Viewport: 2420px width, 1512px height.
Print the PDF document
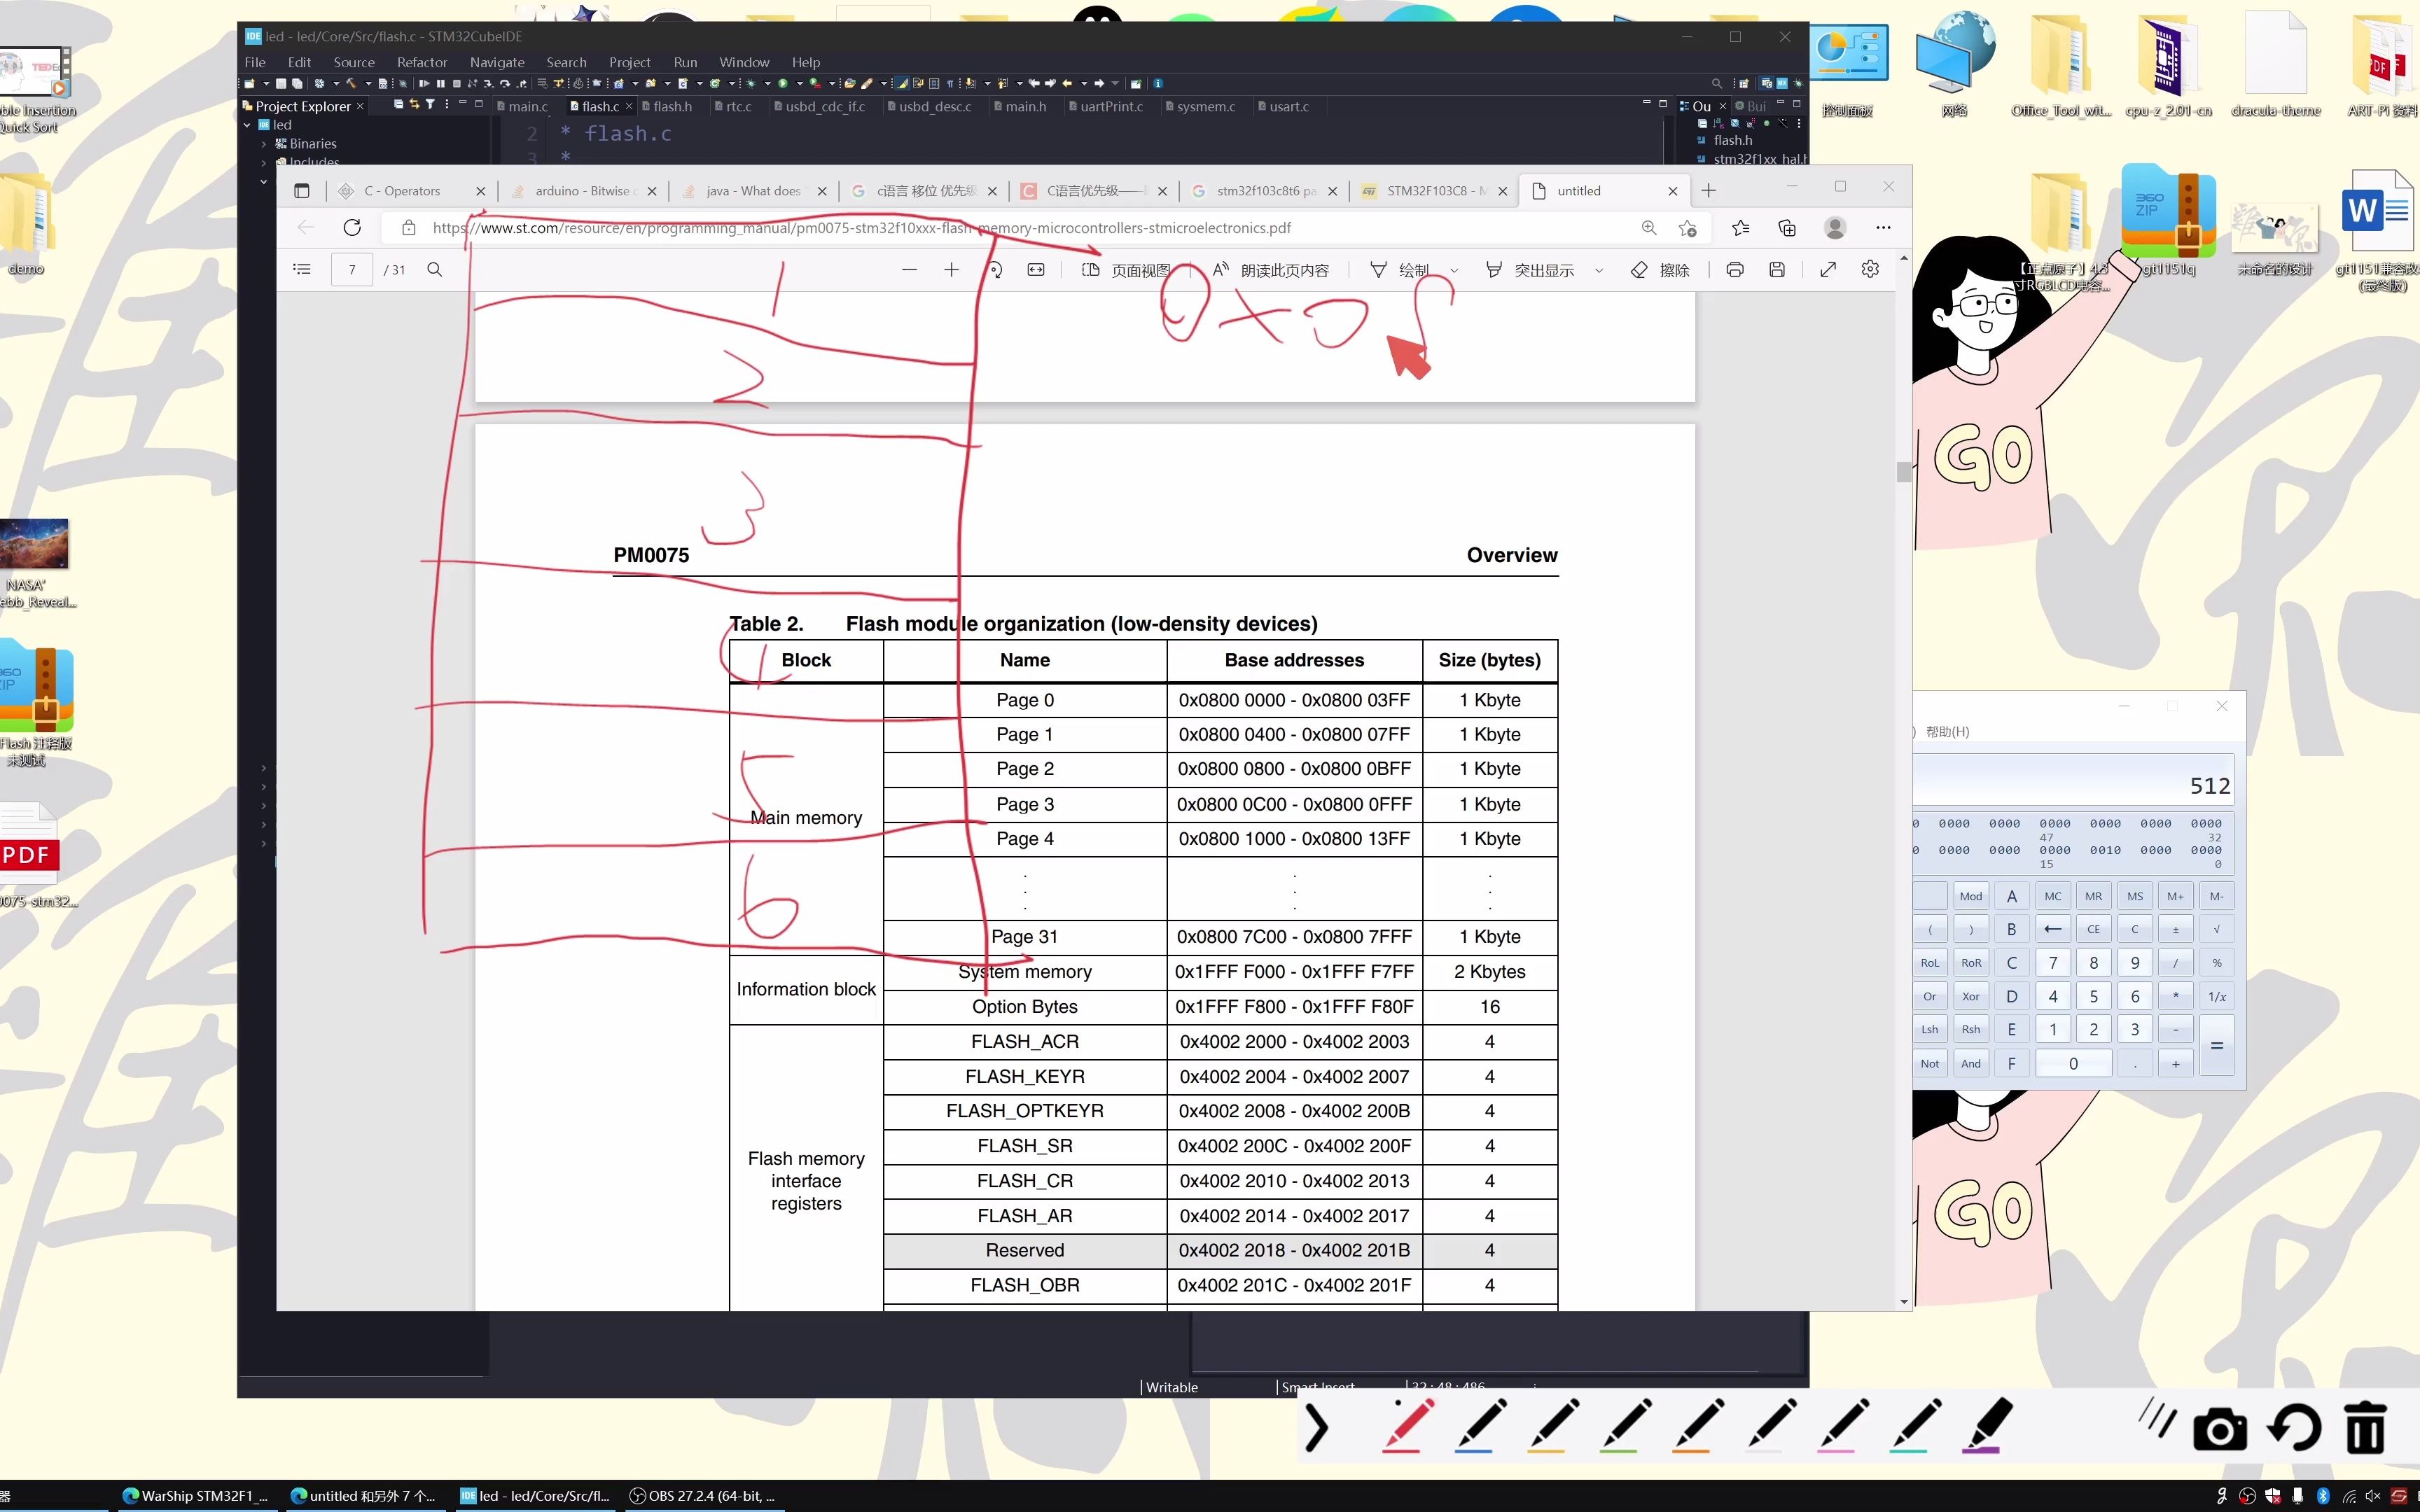[1735, 269]
